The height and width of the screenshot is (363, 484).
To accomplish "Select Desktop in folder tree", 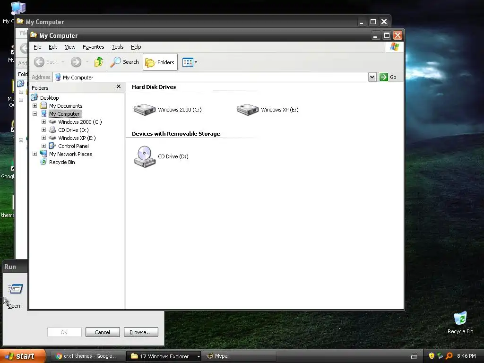I will coord(49,97).
